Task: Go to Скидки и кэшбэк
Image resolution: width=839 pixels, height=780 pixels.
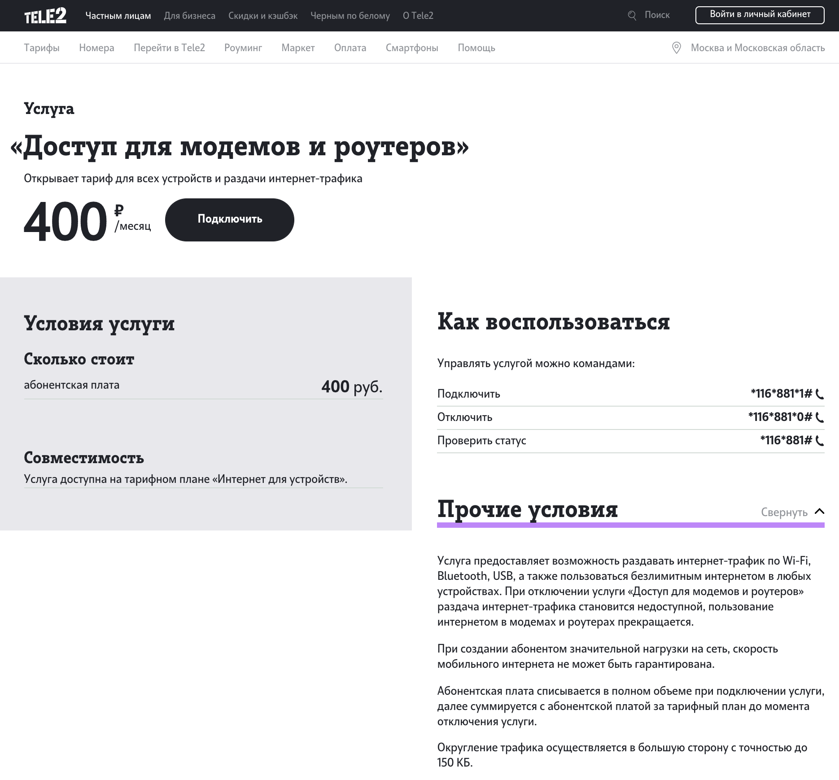Action: (263, 16)
